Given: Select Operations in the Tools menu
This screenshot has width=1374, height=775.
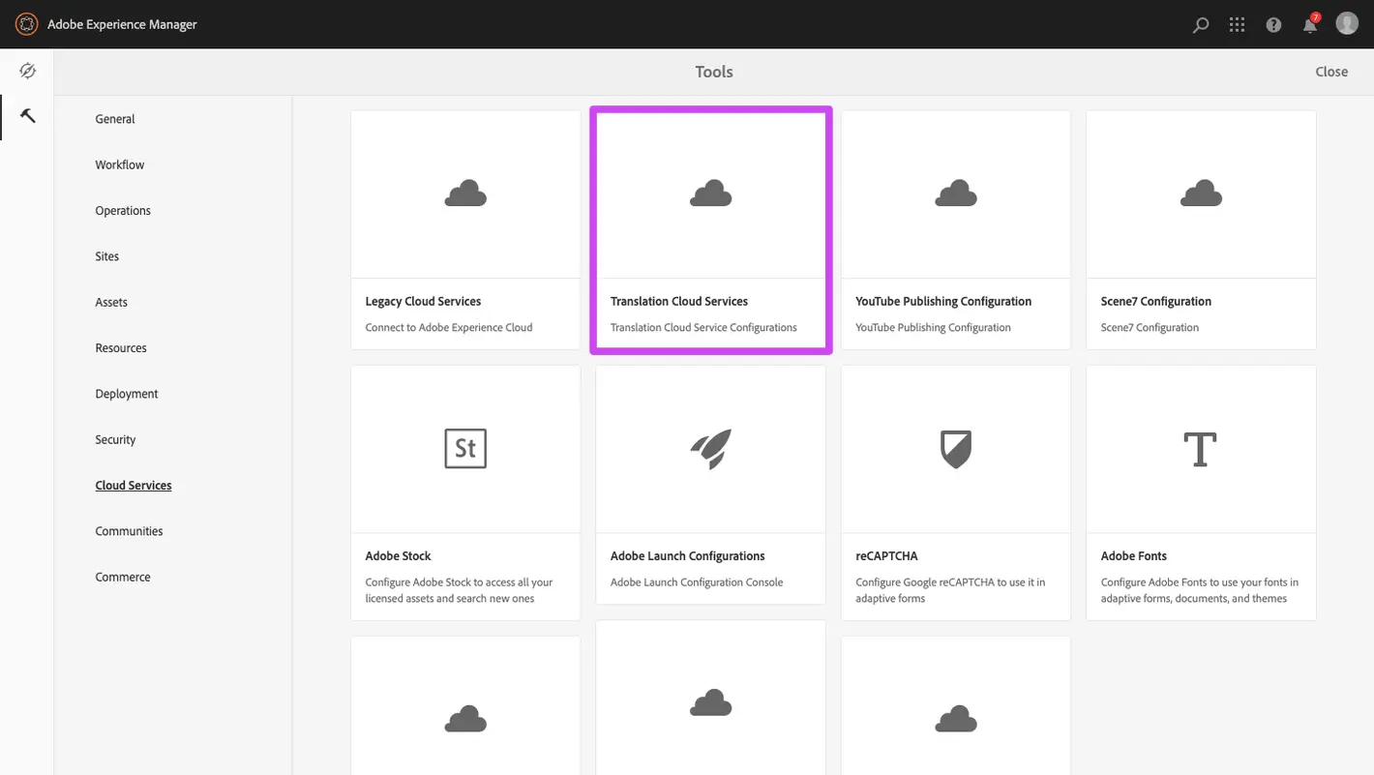Looking at the screenshot, I should (123, 211).
